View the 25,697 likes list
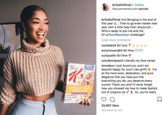Screen dimensions: 163x115 (110, 105)
